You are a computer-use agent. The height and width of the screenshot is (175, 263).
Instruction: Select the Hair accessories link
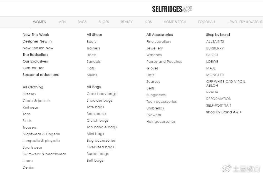(161, 122)
